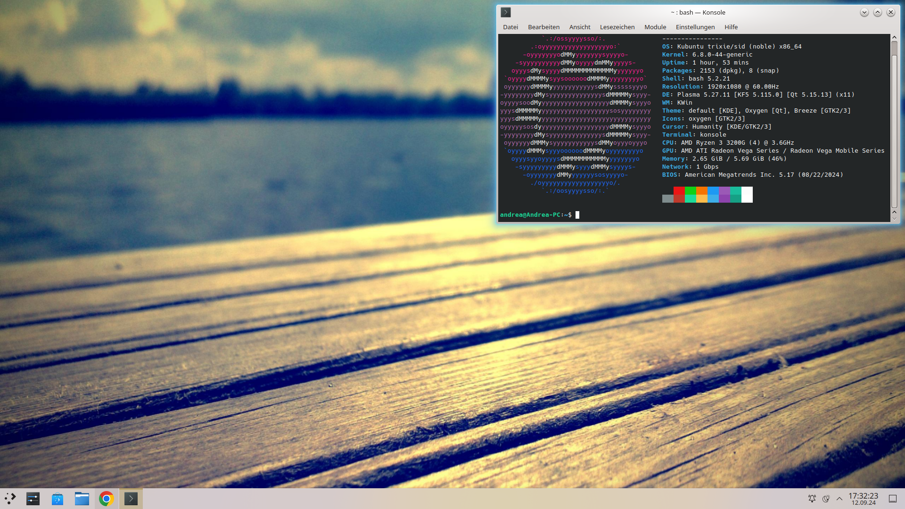Expand hidden system tray icons
Image resolution: width=905 pixels, height=509 pixels.
pyautogui.click(x=839, y=498)
